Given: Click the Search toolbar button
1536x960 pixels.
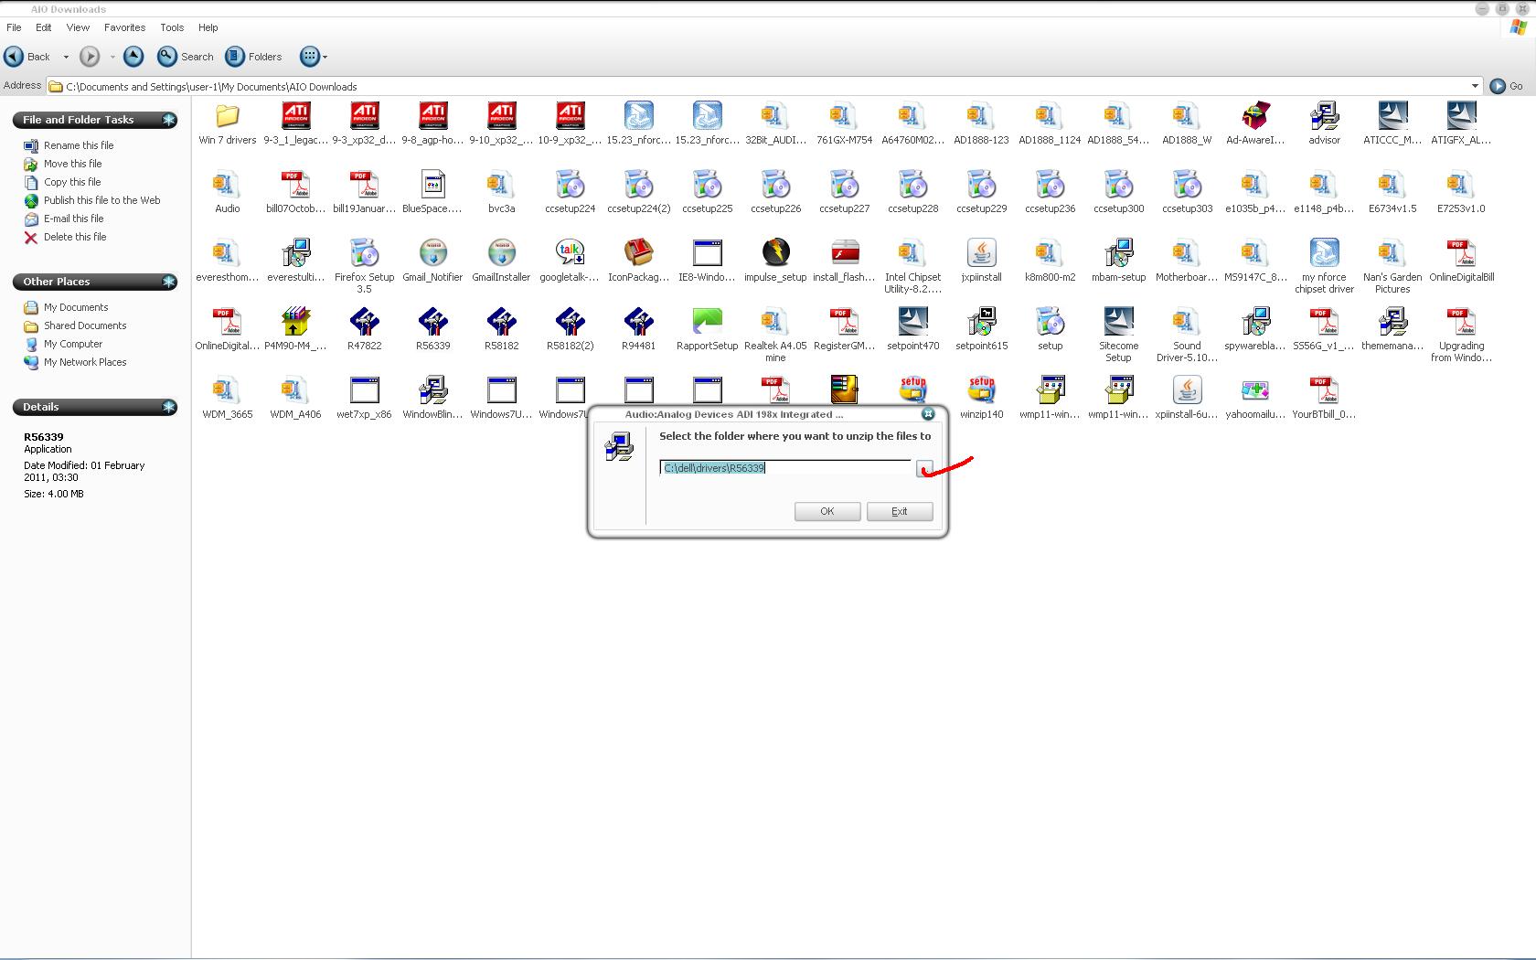Looking at the screenshot, I should pos(186,57).
